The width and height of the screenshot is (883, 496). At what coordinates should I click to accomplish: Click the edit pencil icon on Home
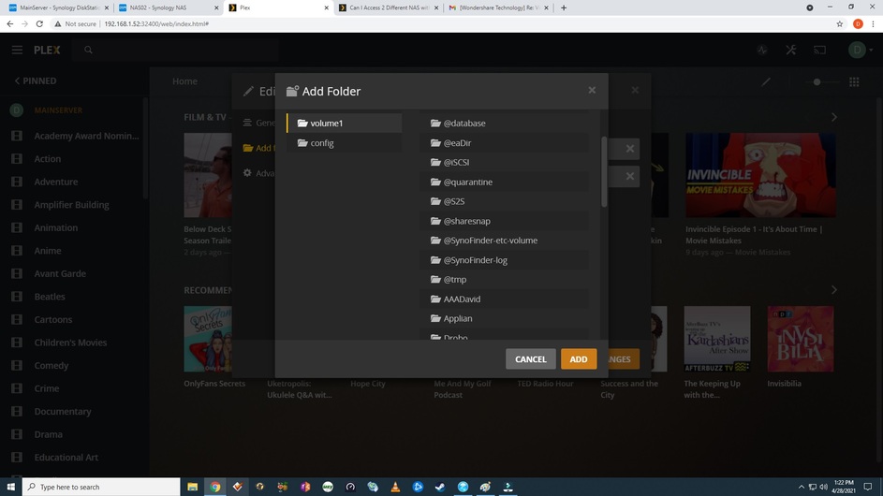766,82
